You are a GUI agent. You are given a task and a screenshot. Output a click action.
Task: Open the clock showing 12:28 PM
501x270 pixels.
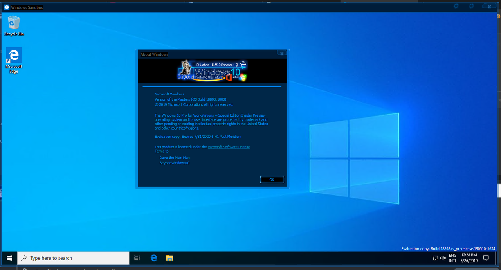[469, 258]
